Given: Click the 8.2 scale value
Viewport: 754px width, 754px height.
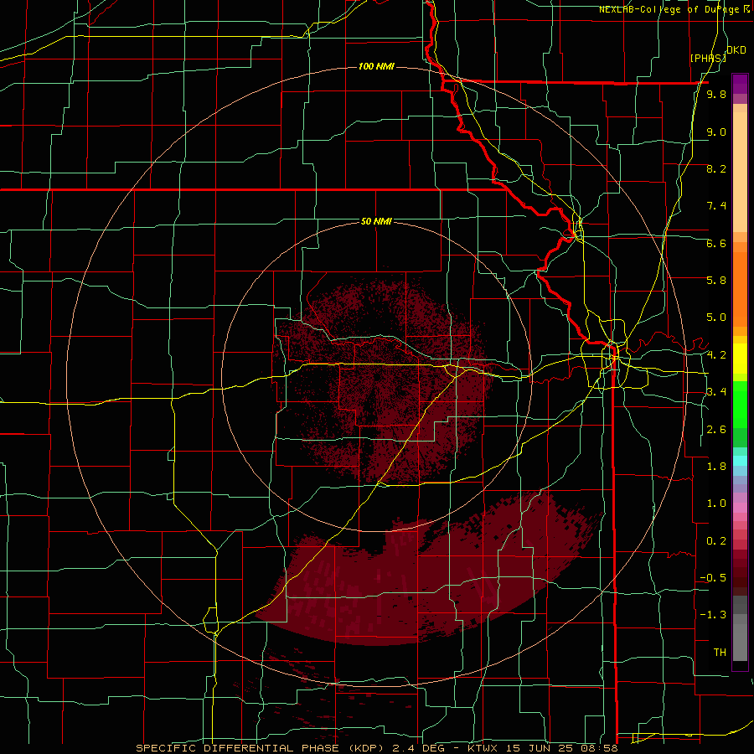Looking at the screenshot, I should 716,168.
